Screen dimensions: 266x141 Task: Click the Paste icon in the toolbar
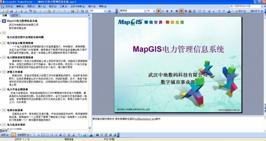click(x=49, y=11)
